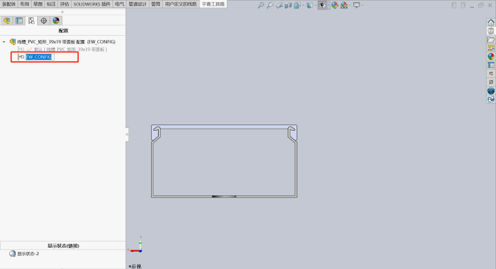The height and width of the screenshot is (269, 496).
Task: Switch to the 标注 ribbon tab
Action: (51, 4)
